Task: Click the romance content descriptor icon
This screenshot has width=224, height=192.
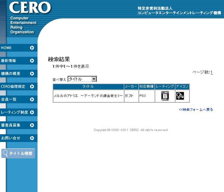Action: 180,96
